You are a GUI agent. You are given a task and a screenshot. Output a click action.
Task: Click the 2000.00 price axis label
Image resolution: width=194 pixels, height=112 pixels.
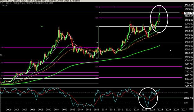[x=189, y=24]
